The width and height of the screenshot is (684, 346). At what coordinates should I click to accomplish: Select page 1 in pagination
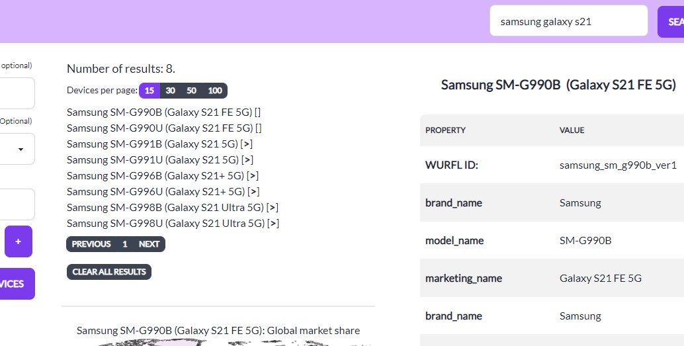coord(125,244)
